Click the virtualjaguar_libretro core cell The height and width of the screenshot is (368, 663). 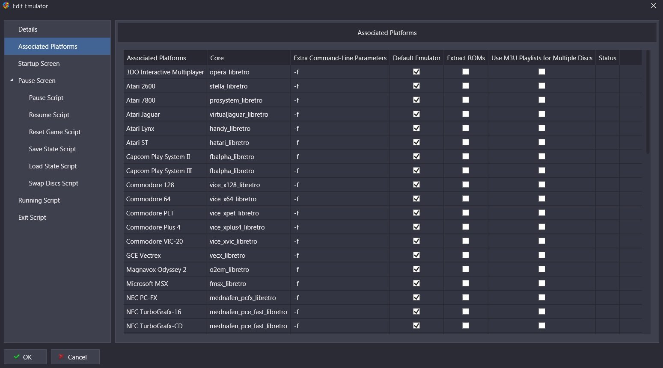tap(249, 114)
